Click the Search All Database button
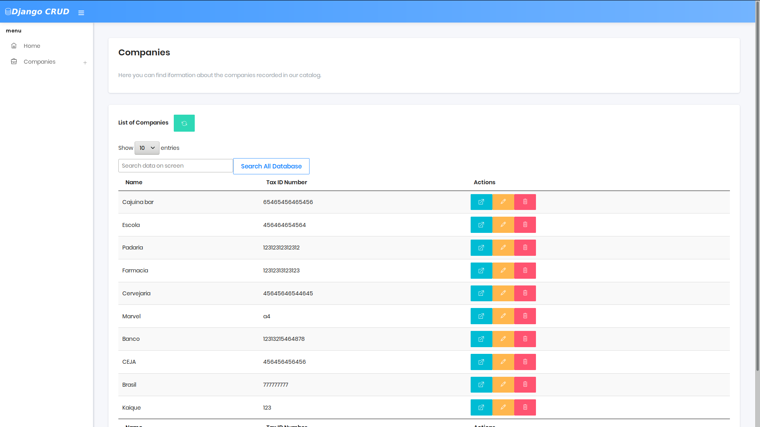The width and height of the screenshot is (760, 427). tap(271, 166)
